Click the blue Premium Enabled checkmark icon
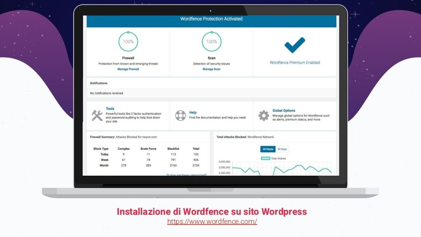 pyautogui.click(x=295, y=45)
